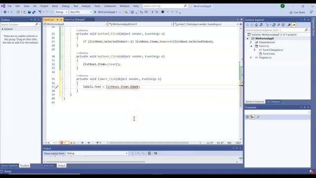Expand the Dependencies node
This screenshot has height=178, width=316.
pos(251,43)
